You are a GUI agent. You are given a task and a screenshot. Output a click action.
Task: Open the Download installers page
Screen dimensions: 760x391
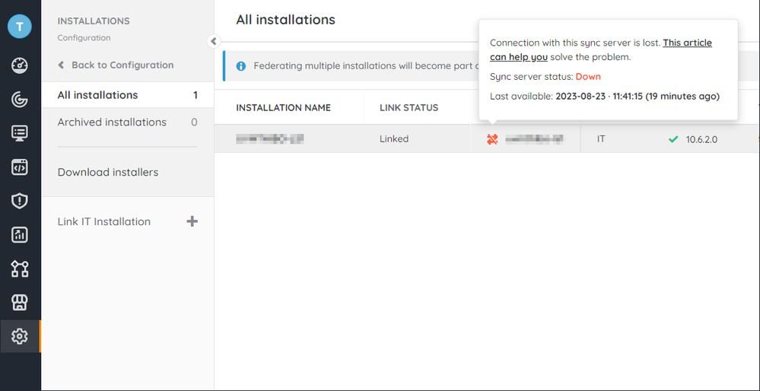(108, 173)
